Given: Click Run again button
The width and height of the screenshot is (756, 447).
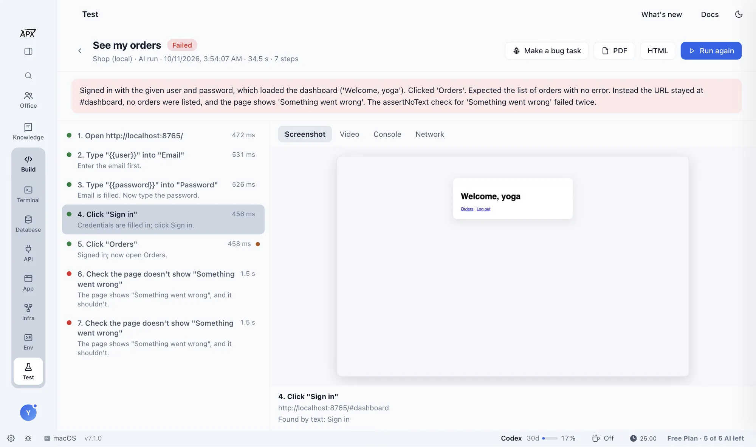Looking at the screenshot, I should coord(711,51).
